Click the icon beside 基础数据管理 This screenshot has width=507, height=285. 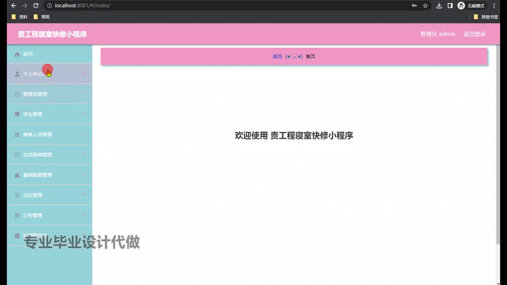[x=17, y=175]
